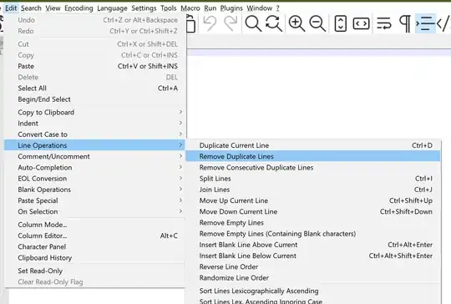Screen dimensions: 451x304
Task: Select Move Up Current Line
Action: point(313,200)
